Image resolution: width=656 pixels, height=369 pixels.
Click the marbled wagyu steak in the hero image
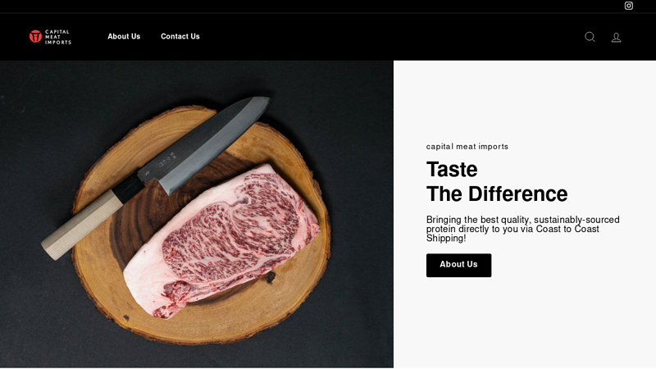[x=226, y=243]
